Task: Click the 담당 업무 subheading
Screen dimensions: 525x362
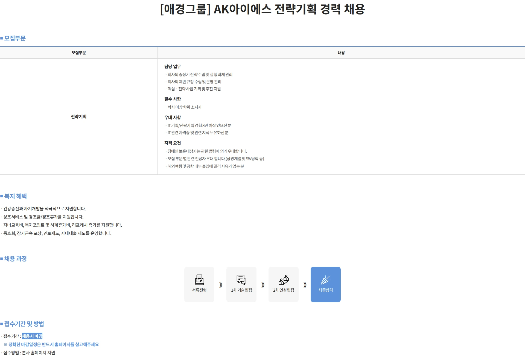Action: tap(173, 66)
